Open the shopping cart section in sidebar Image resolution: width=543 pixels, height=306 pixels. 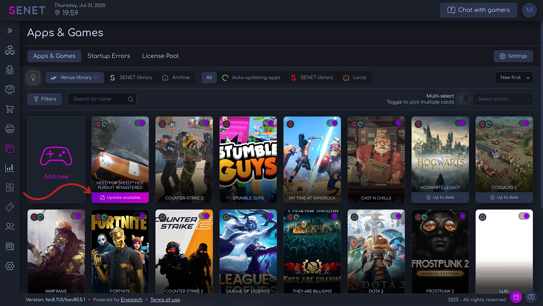(x=10, y=109)
